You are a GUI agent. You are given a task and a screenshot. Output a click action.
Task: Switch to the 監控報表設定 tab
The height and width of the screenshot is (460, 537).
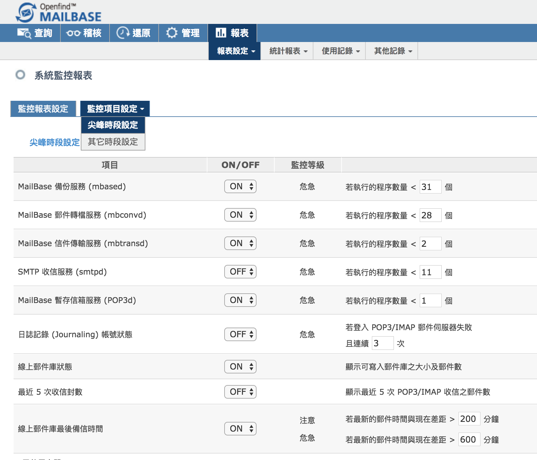[43, 109]
